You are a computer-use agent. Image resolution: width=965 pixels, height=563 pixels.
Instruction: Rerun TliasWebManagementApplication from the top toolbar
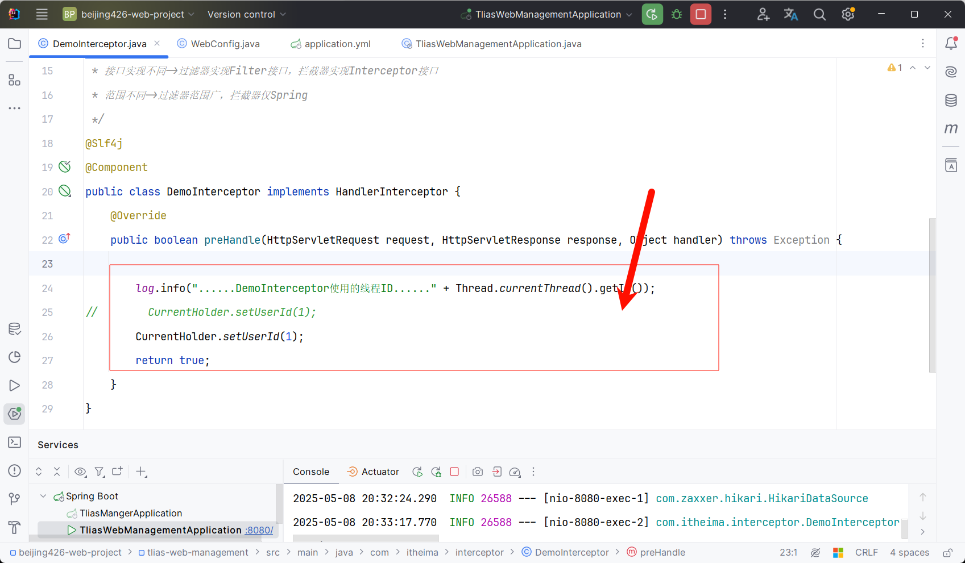coord(652,14)
